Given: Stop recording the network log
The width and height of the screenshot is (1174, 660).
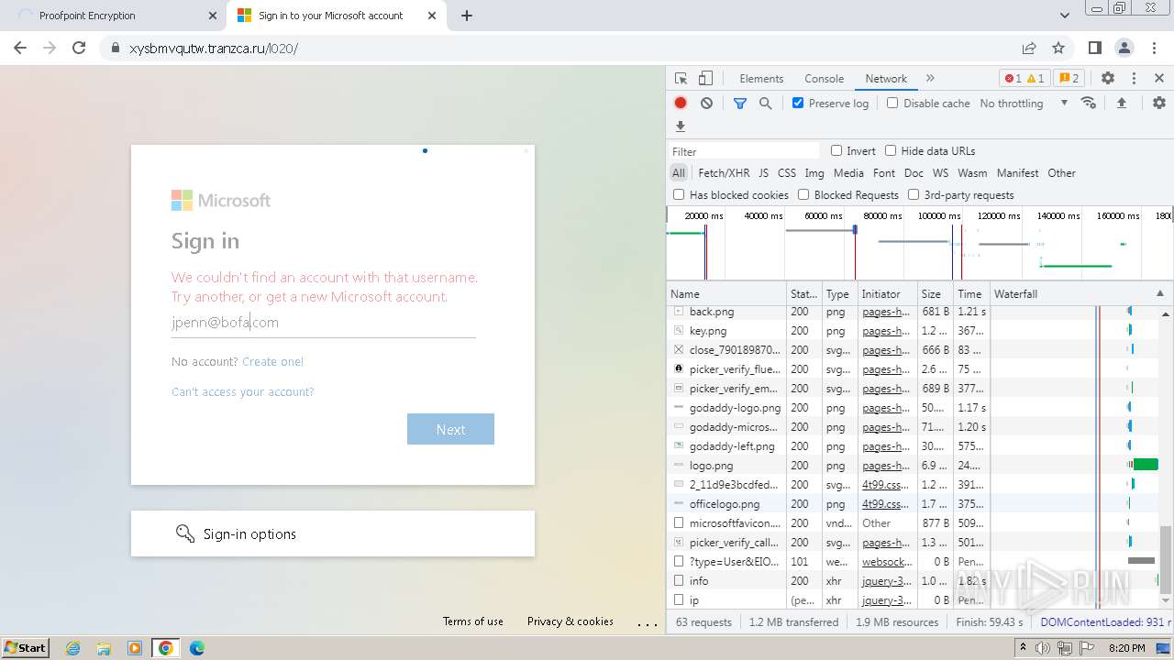Looking at the screenshot, I should pos(681,104).
